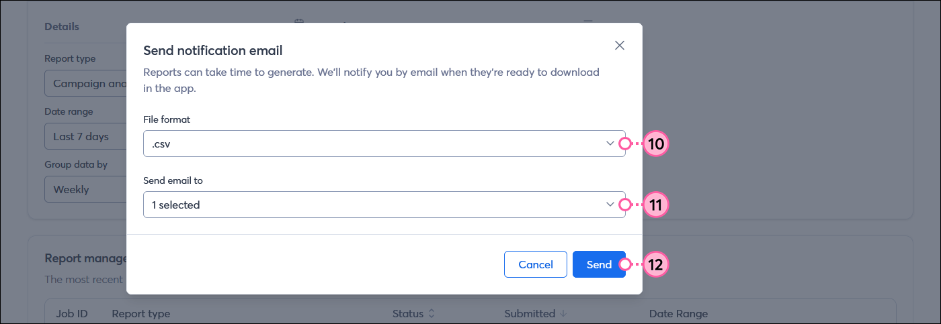Click the pink callout marker 12
The height and width of the screenshot is (324, 941).
pyautogui.click(x=655, y=264)
